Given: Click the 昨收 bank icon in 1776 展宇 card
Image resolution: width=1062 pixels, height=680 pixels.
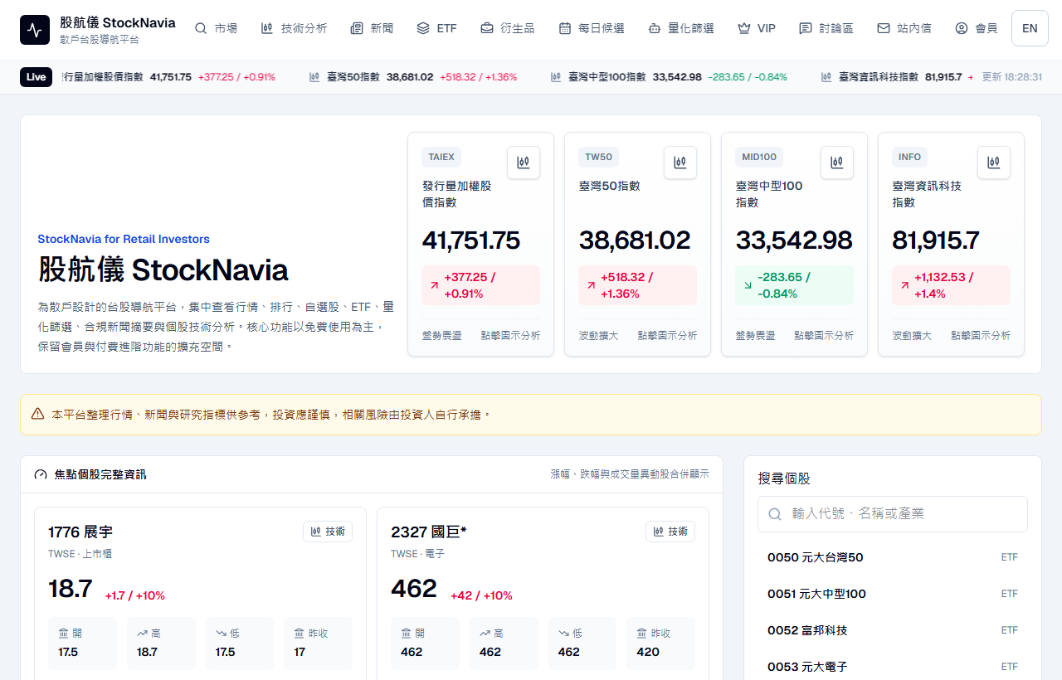Looking at the screenshot, I should pos(300,633).
